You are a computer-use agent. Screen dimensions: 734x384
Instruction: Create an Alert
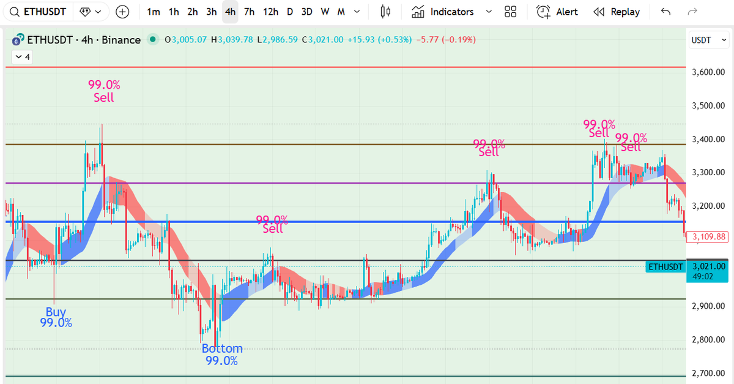tap(557, 12)
